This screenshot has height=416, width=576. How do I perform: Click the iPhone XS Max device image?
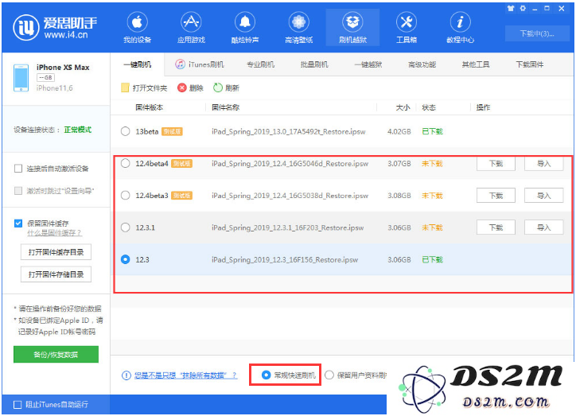21,77
